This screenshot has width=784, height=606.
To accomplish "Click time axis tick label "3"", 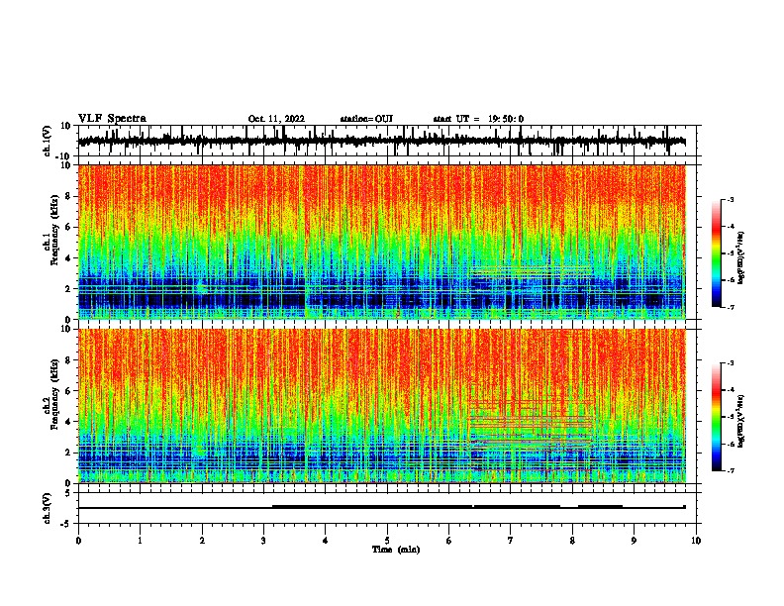I will pyautogui.click(x=263, y=541).
